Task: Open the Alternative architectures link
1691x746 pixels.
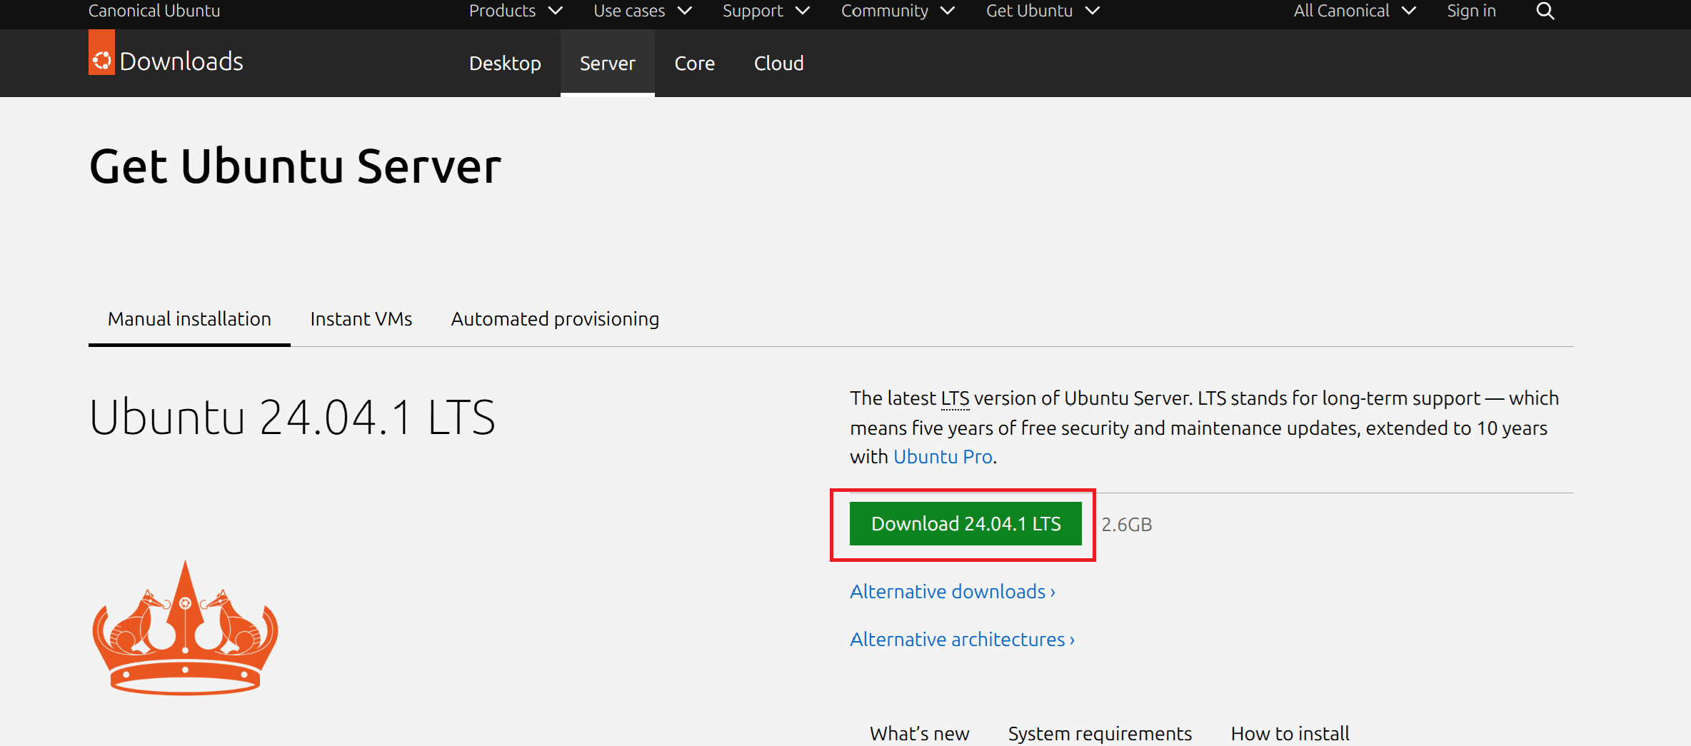Action: coord(962,639)
